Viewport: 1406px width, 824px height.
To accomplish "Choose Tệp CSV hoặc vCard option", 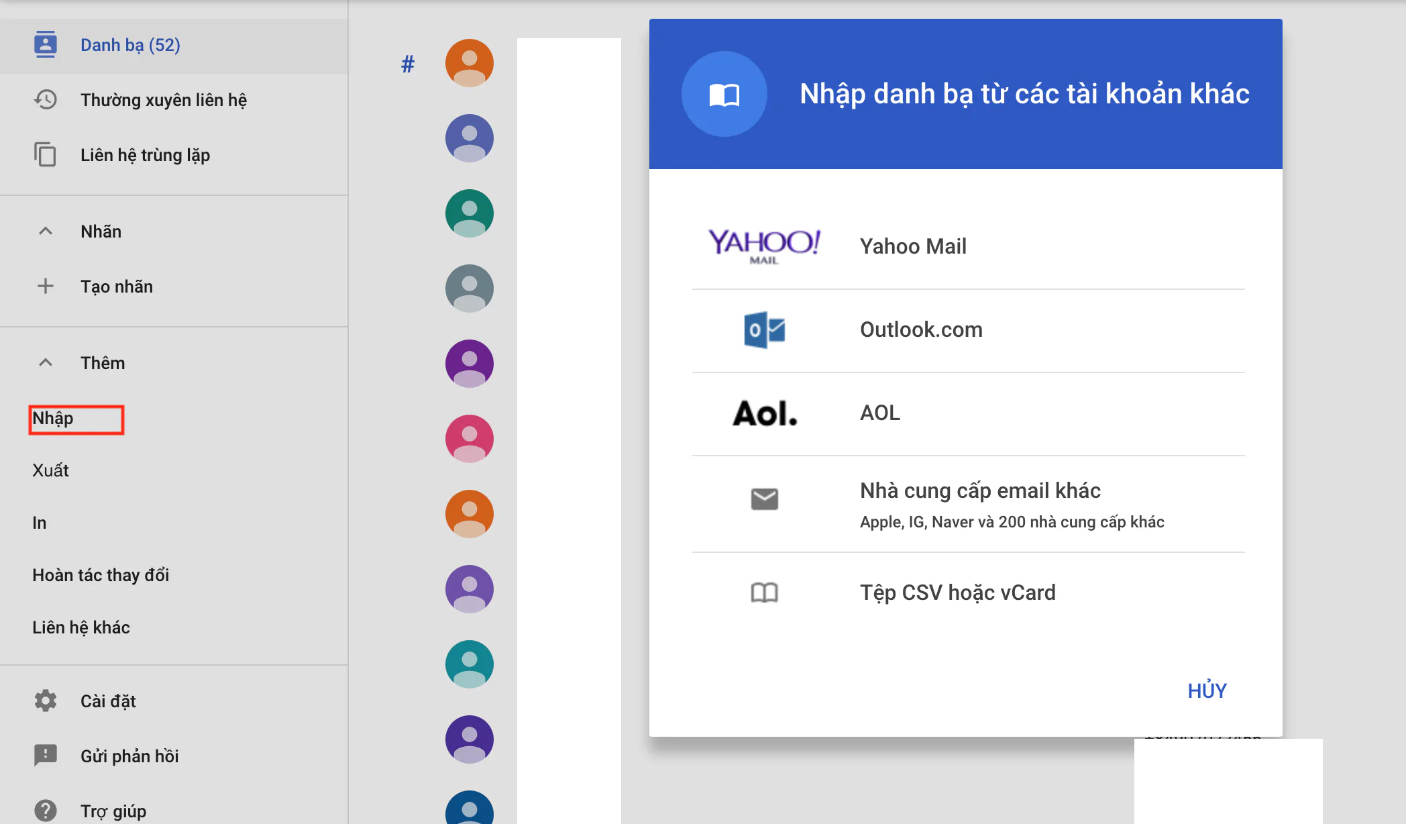I will (x=968, y=593).
